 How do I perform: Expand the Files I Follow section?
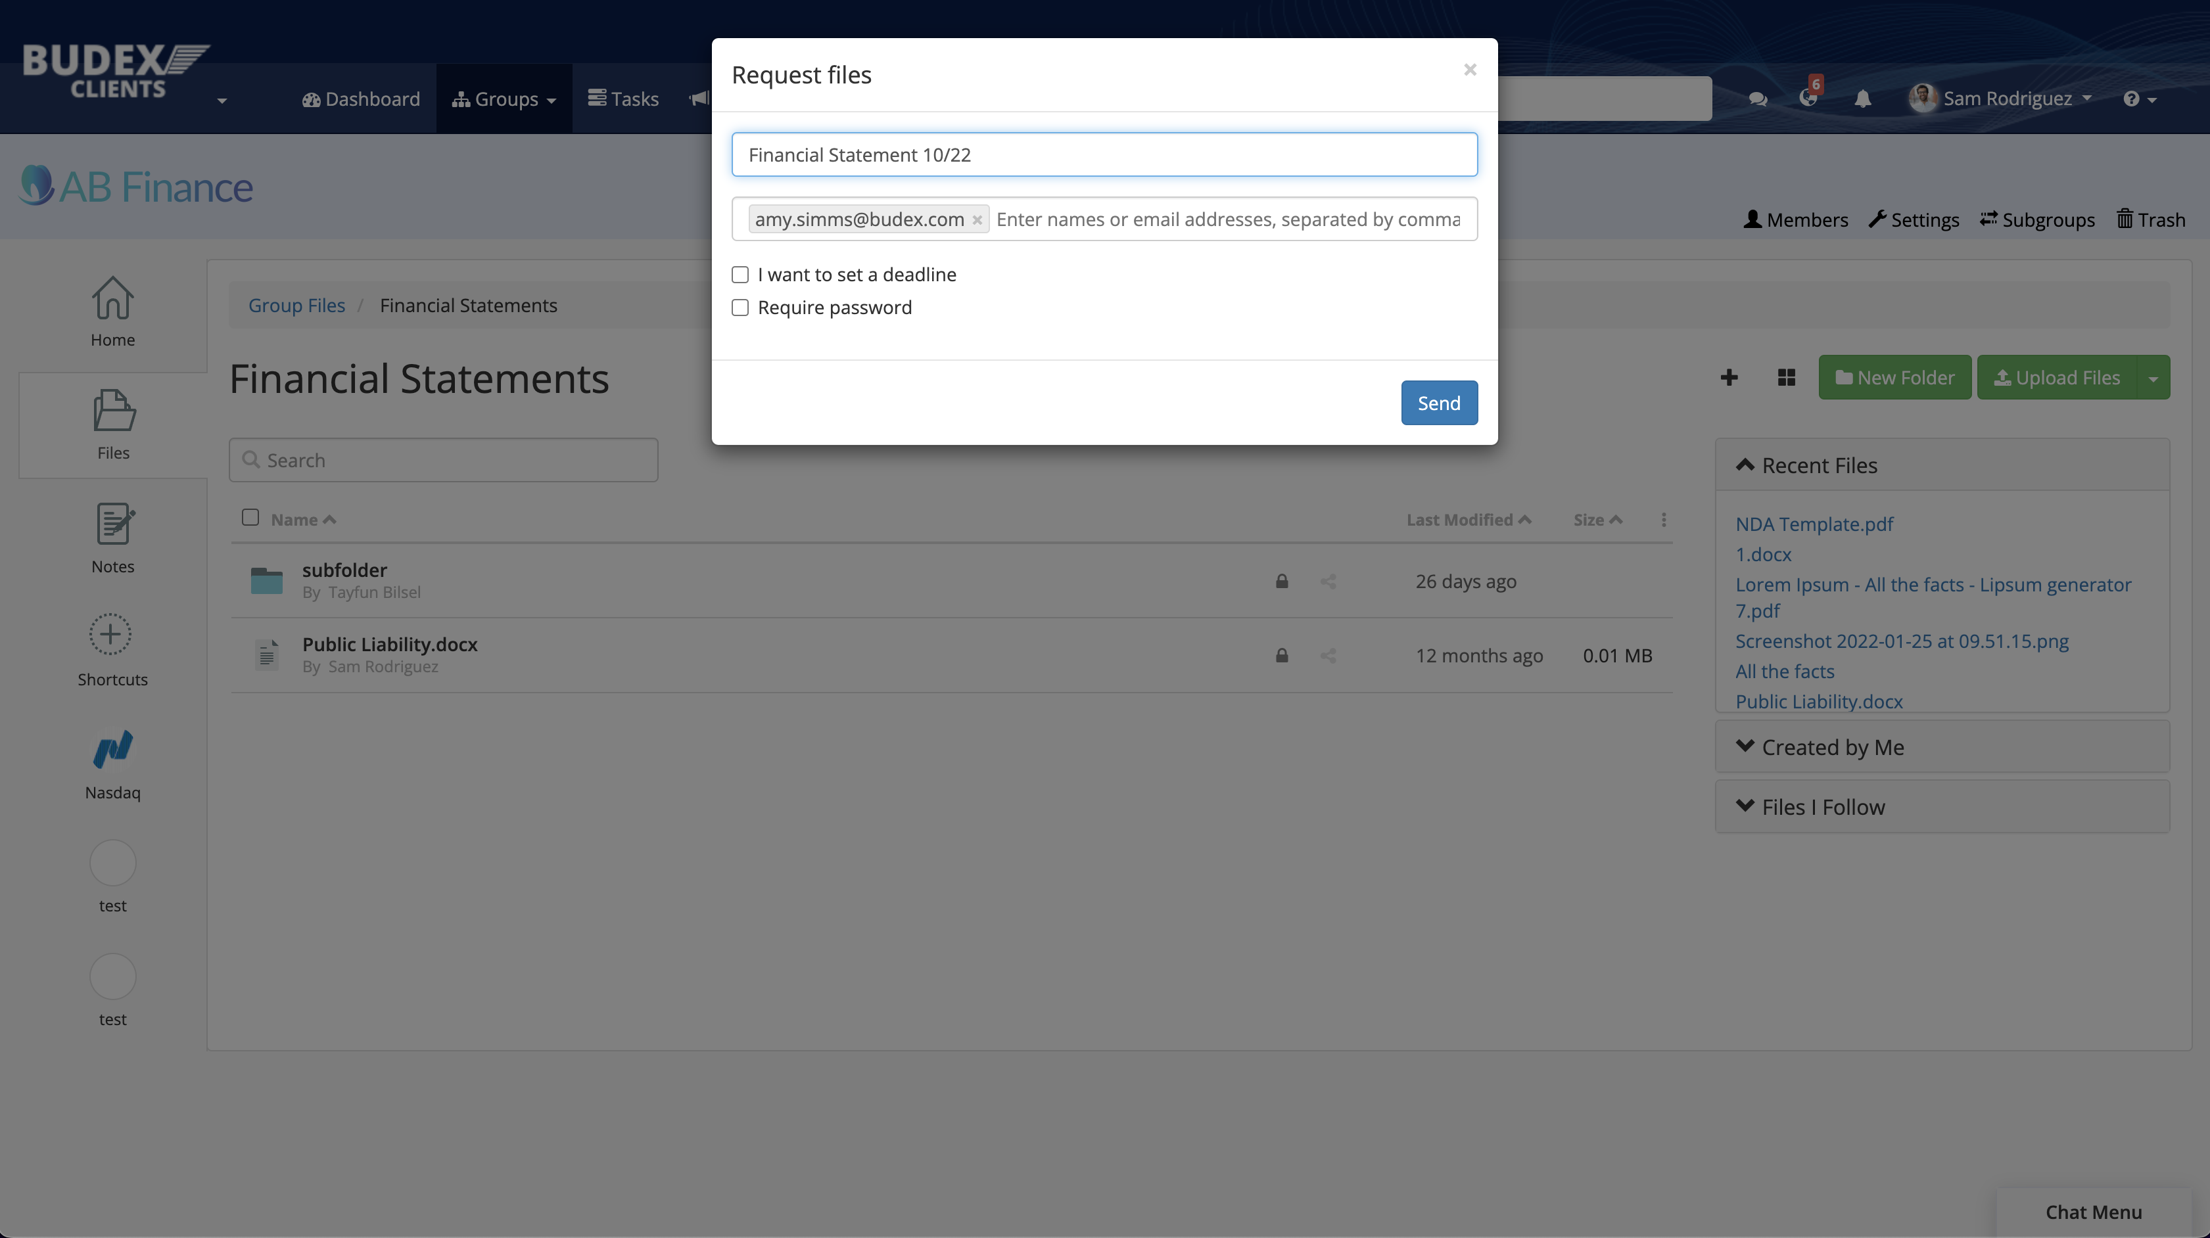point(1823,806)
